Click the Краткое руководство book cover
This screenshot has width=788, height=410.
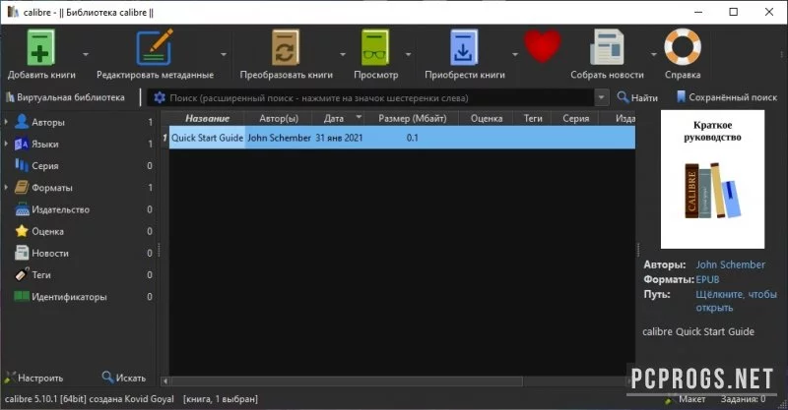pyautogui.click(x=712, y=179)
